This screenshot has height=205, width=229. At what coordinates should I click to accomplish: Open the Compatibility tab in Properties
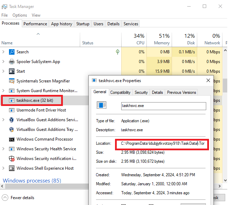[120, 92]
